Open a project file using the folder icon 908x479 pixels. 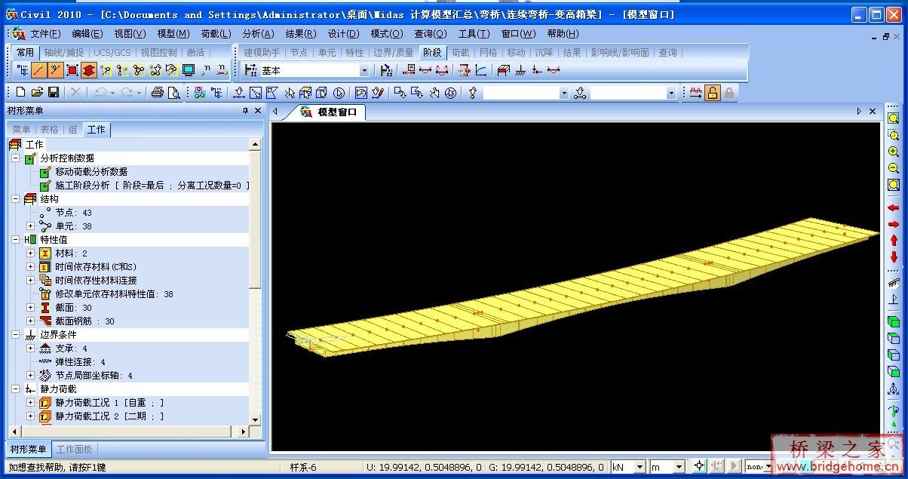pyautogui.click(x=37, y=92)
